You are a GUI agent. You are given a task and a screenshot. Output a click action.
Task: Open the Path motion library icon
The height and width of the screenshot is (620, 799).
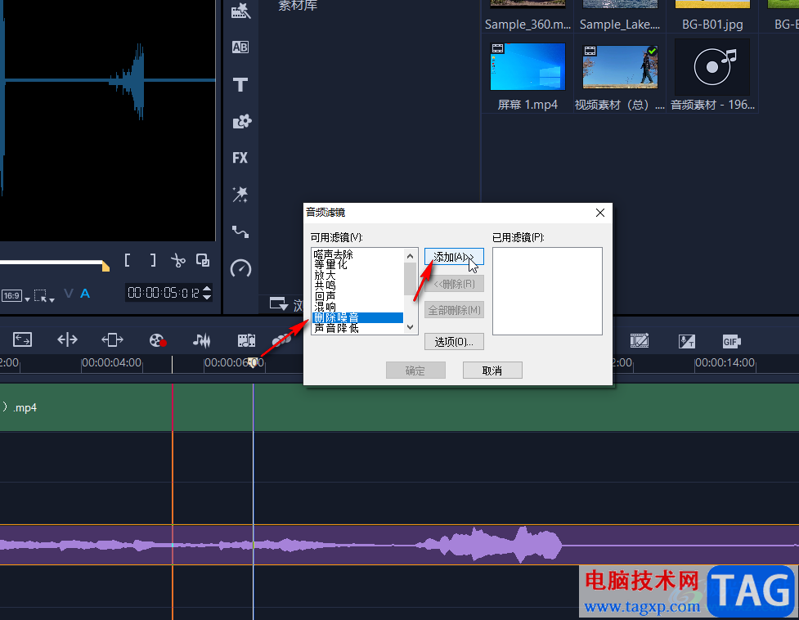(x=240, y=231)
